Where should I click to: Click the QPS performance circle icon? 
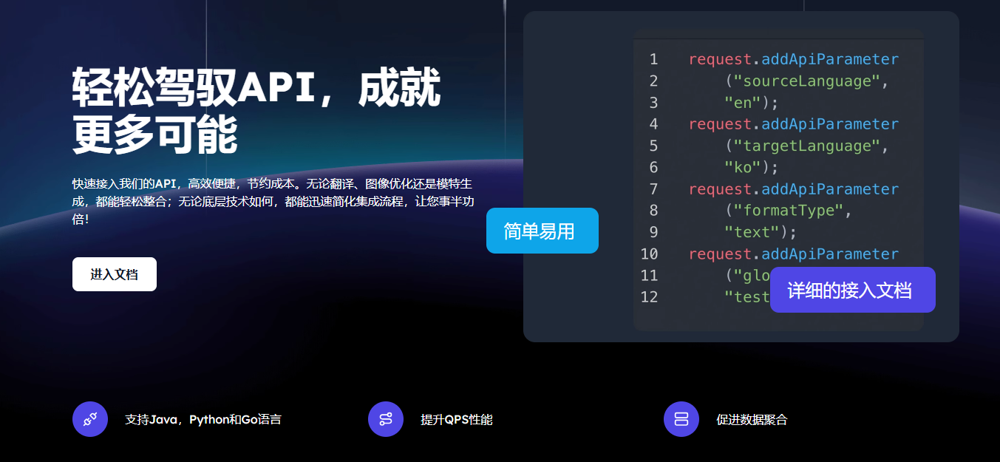coord(386,419)
